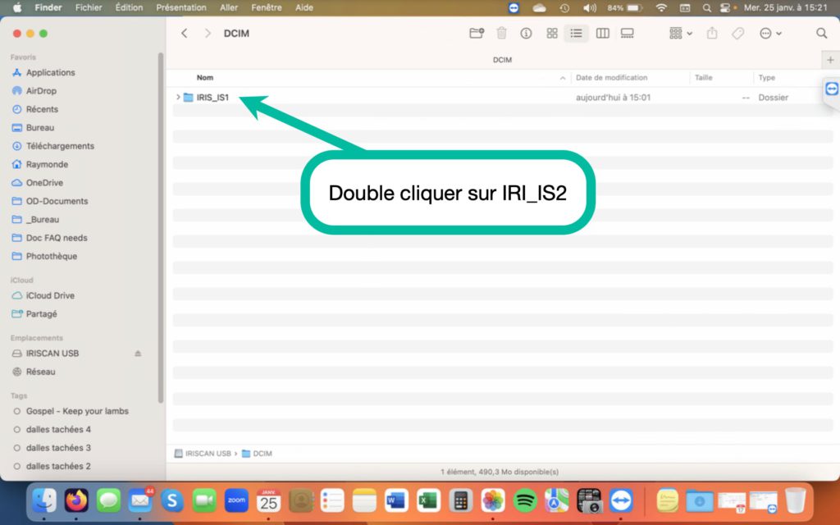
Task: Add a new tab with plus button
Action: (830, 61)
